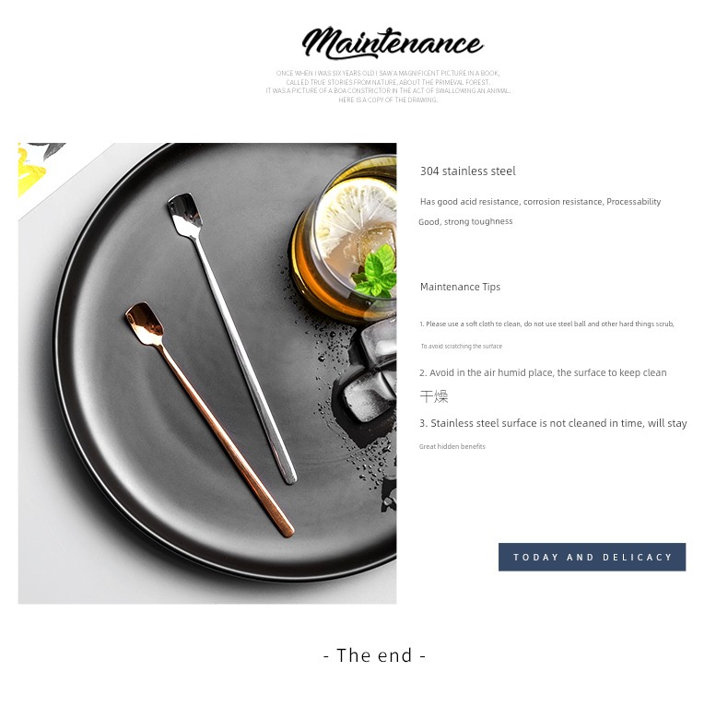Click 'Good, strong toughness' text
The image size is (728, 707).
click(x=465, y=221)
